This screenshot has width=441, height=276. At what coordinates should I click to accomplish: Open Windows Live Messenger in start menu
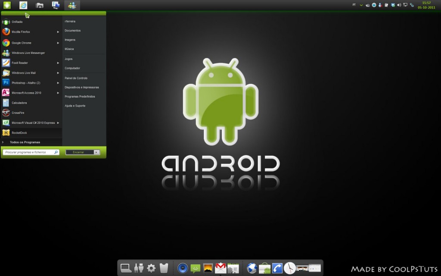pyautogui.click(x=31, y=53)
